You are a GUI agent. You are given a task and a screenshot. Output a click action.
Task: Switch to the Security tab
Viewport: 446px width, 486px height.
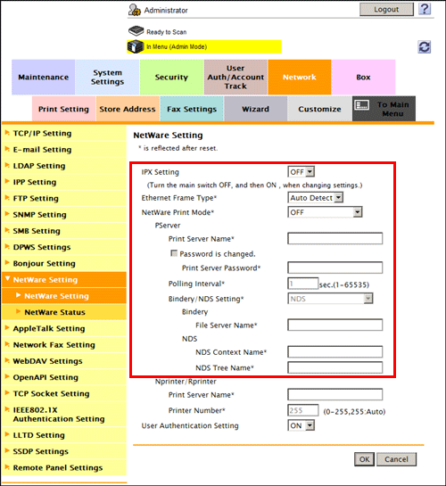point(171,78)
